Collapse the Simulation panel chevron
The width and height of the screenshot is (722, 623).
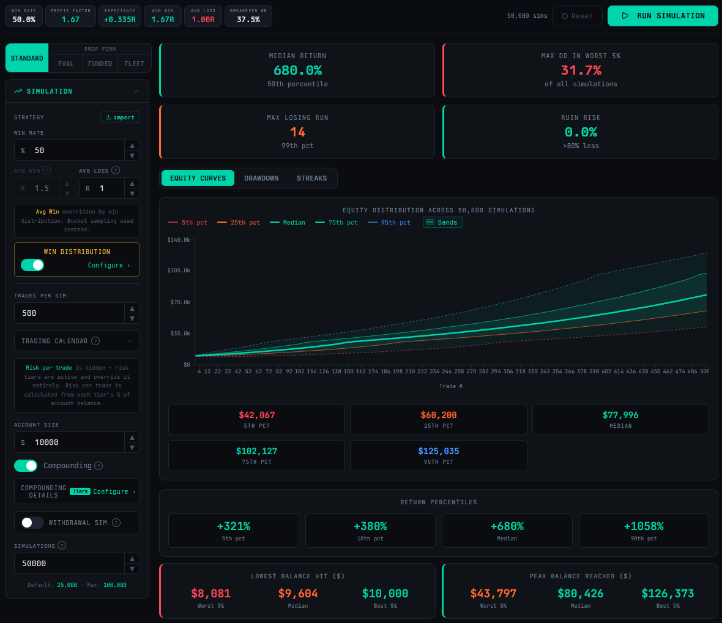click(136, 91)
